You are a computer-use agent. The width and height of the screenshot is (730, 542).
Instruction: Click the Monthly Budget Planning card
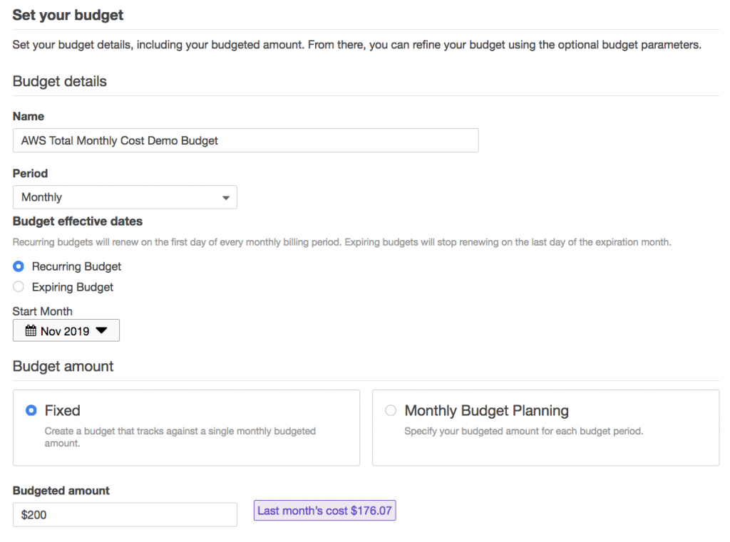(545, 427)
